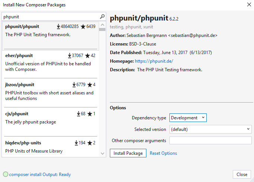Click the 48640285 download count
The height and width of the screenshot is (182, 254).
click(70, 26)
